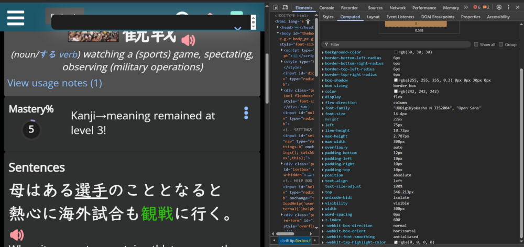Expand the head element in DOM tree
524x247 pixels.
(278, 27)
